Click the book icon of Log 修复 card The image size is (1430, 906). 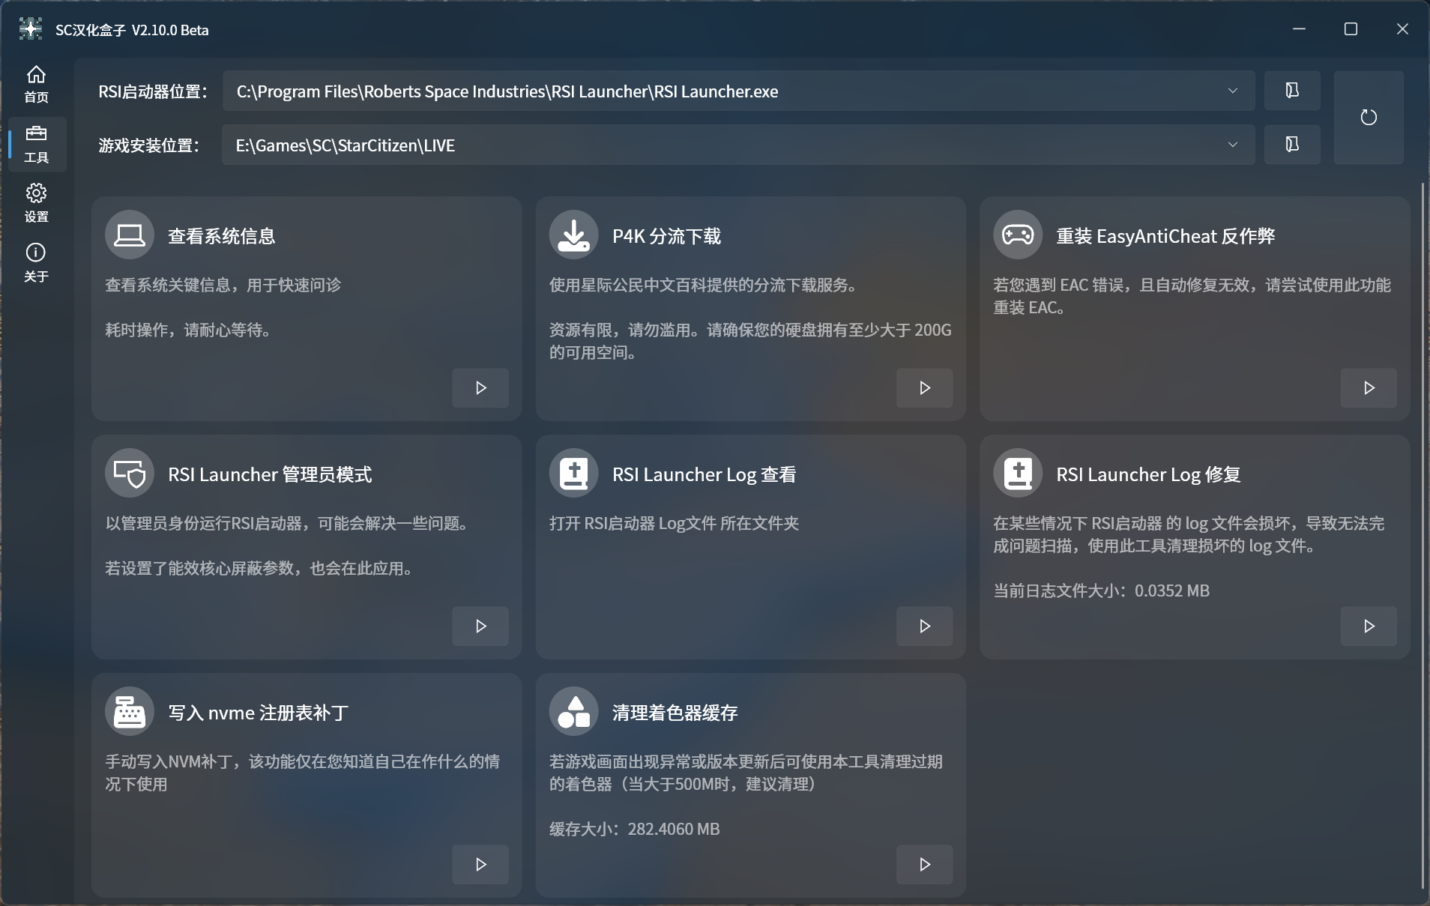tap(1018, 474)
